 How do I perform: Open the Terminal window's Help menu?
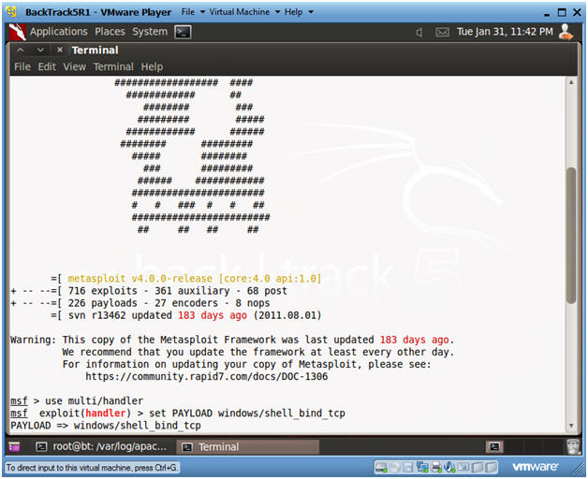point(152,66)
